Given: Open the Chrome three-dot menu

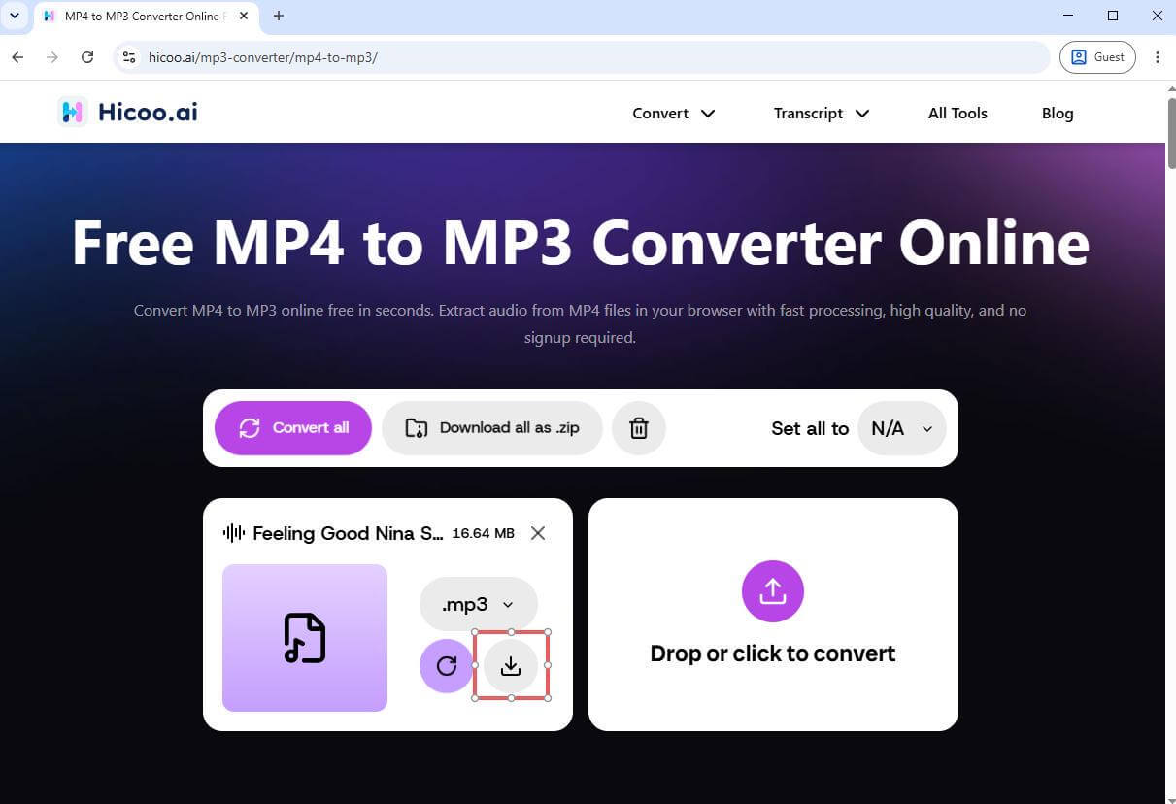Looking at the screenshot, I should coord(1157,57).
